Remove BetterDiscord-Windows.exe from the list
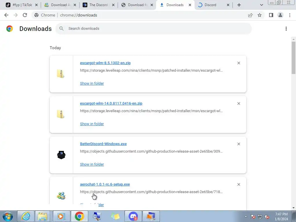The width and height of the screenshot is (296, 222). [238, 144]
